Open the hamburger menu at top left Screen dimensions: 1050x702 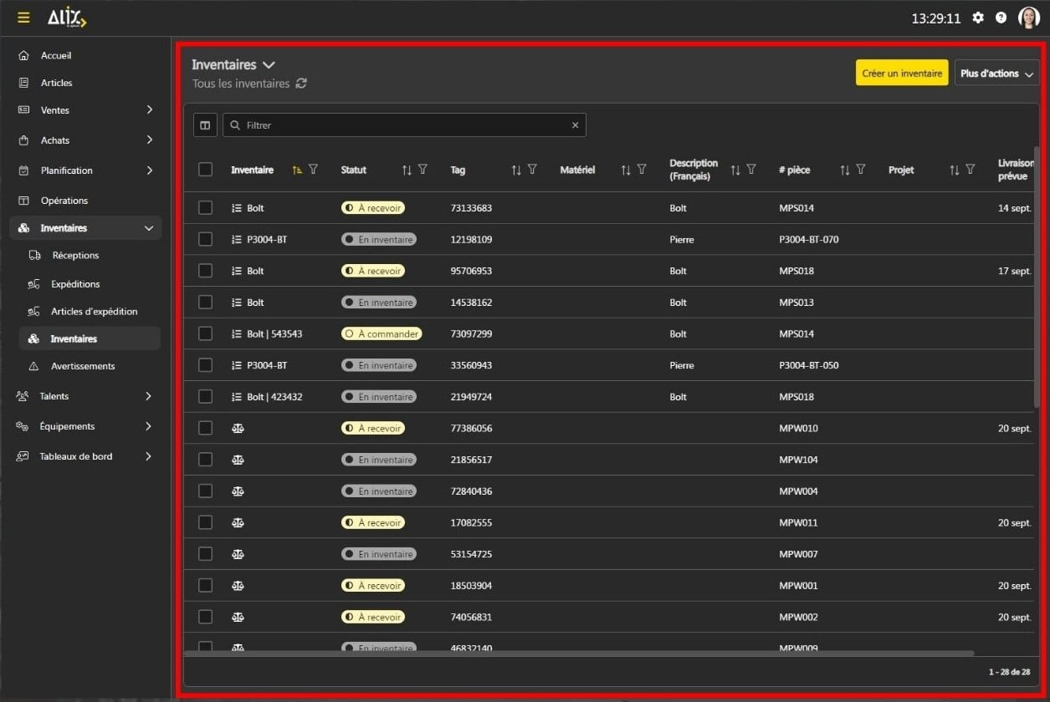pyautogui.click(x=23, y=17)
